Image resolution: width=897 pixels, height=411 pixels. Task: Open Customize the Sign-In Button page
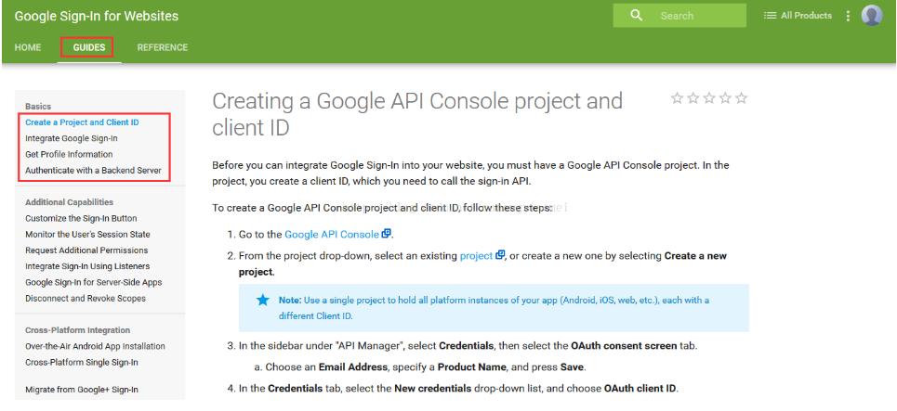[x=82, y=217]
